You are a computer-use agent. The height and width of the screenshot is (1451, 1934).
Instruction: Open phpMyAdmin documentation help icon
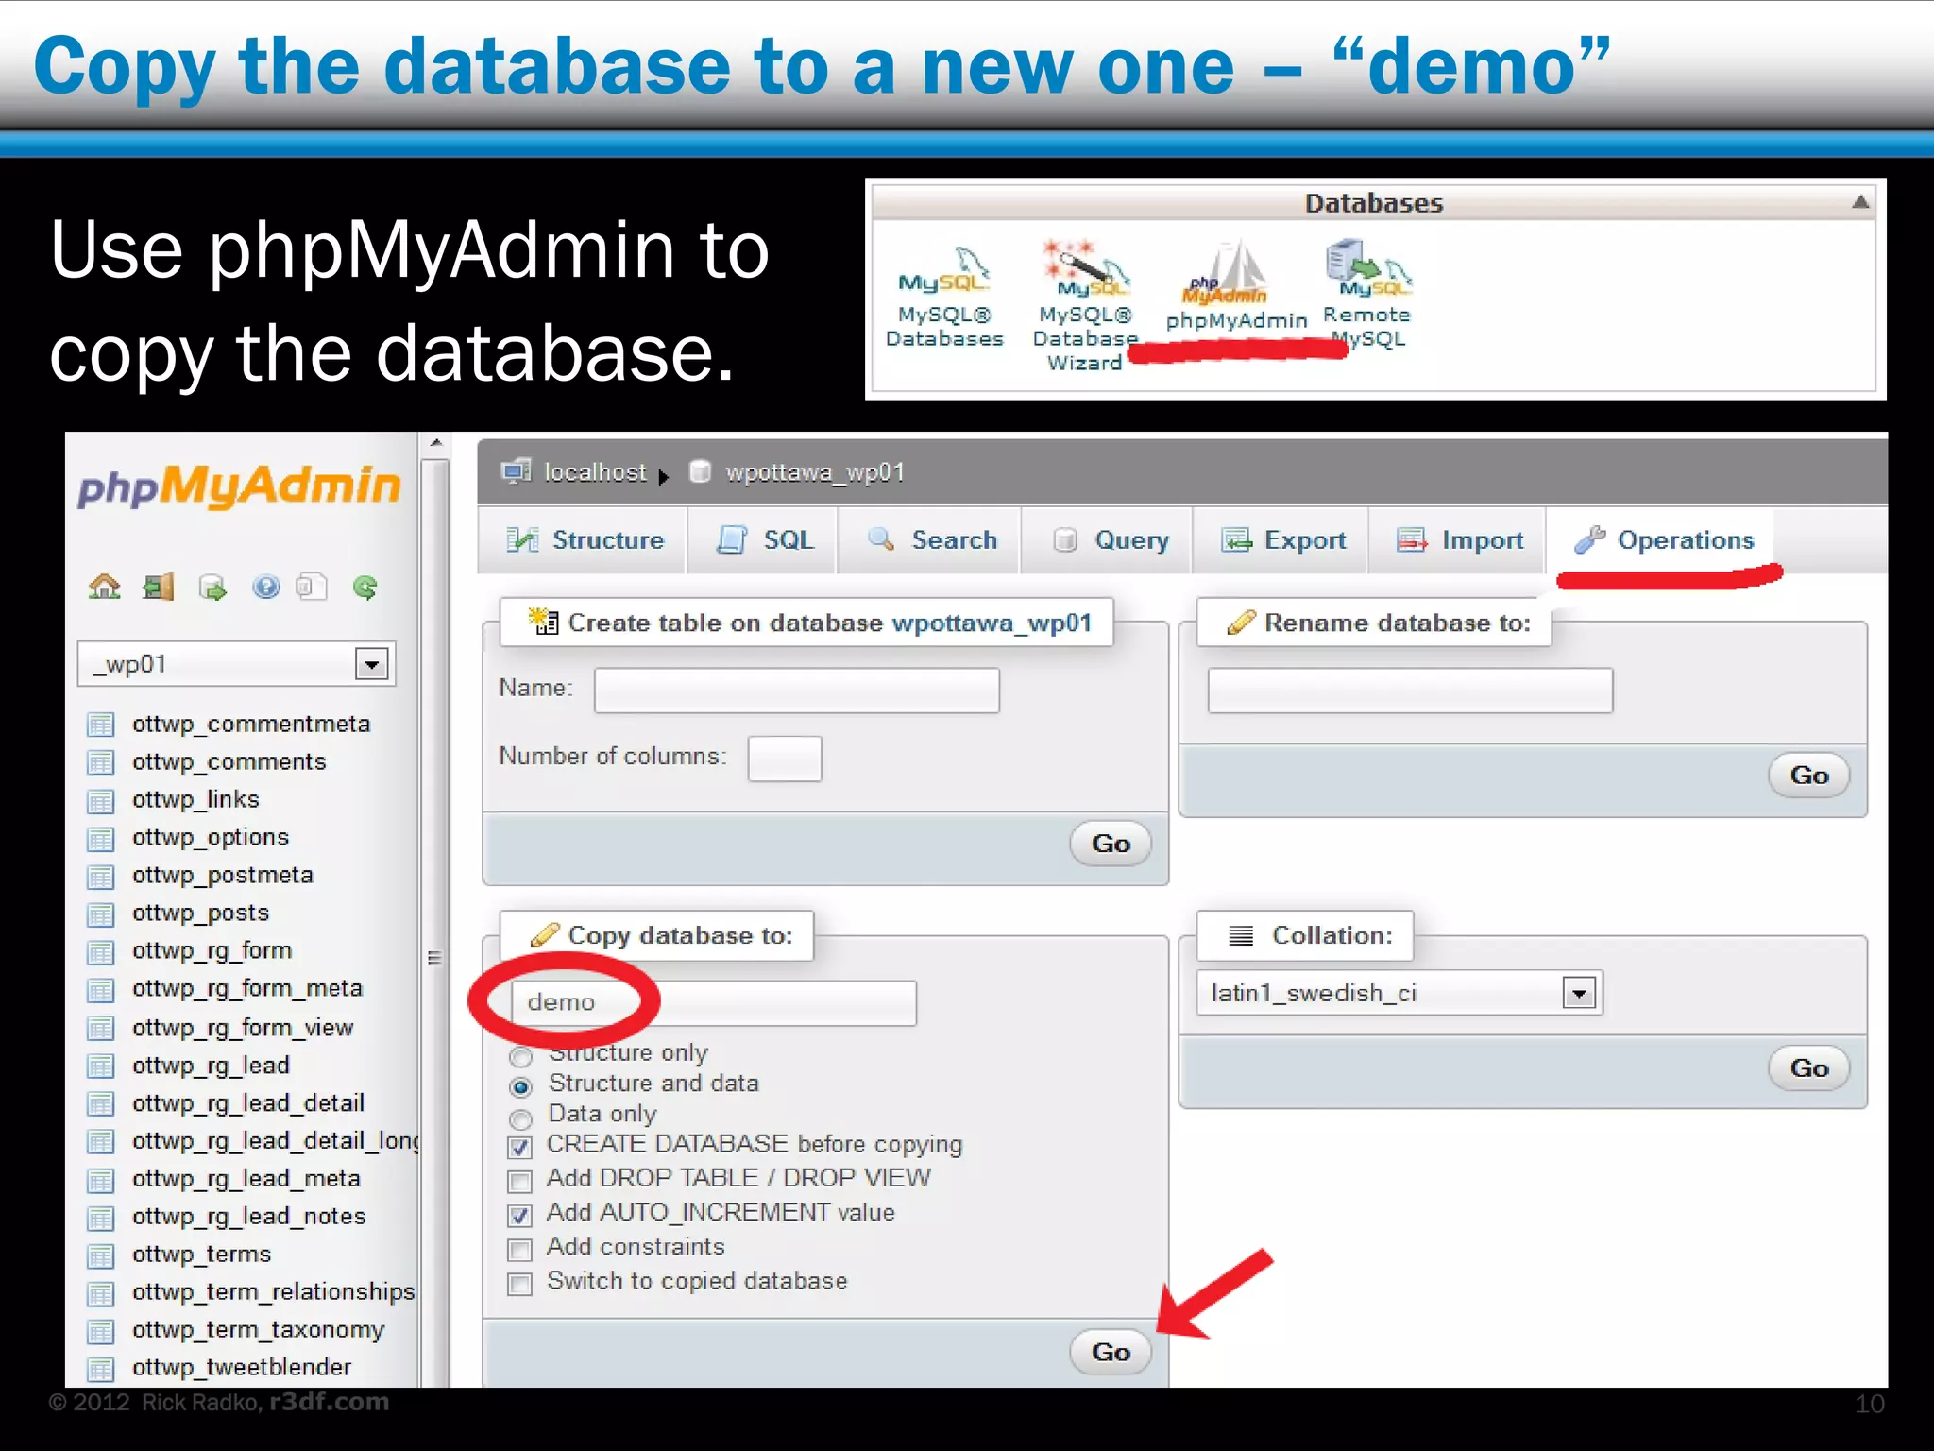(266, 588)
